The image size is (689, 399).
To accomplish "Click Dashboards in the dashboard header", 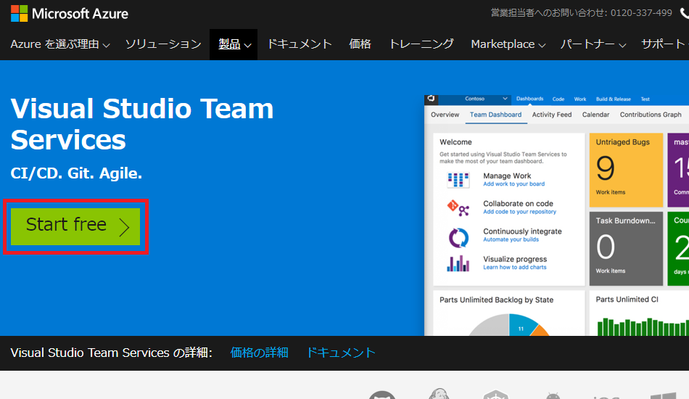I will click(529, 99).
